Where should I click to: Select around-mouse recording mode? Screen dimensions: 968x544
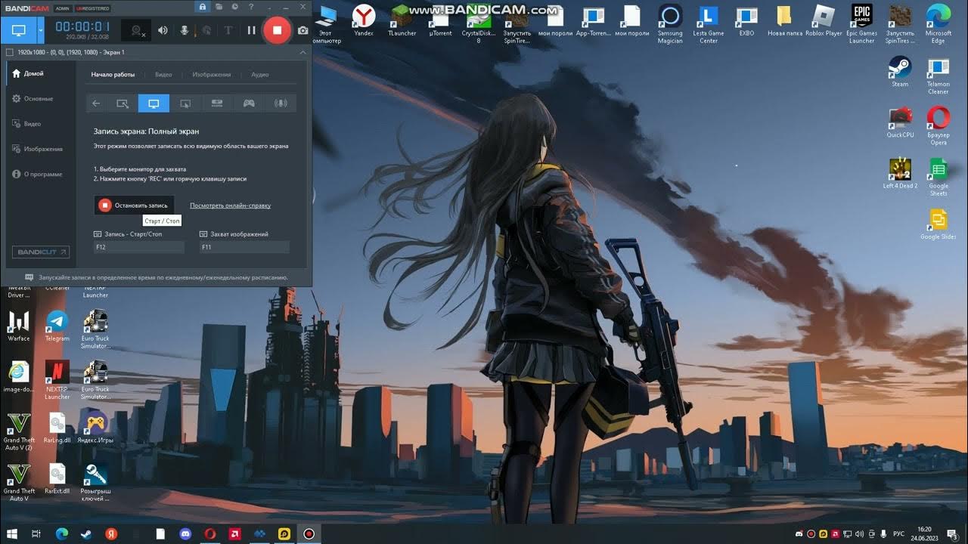point(185,104)
